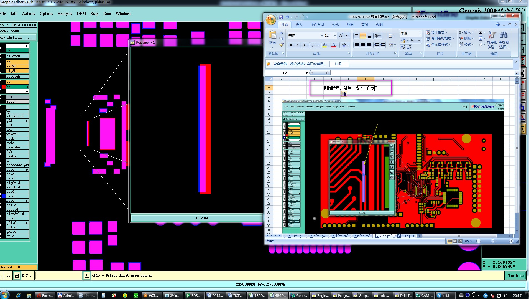The image size is (529, 299).
Task: Apply fill color bucket in Excel
Action: tap(324, 45)
